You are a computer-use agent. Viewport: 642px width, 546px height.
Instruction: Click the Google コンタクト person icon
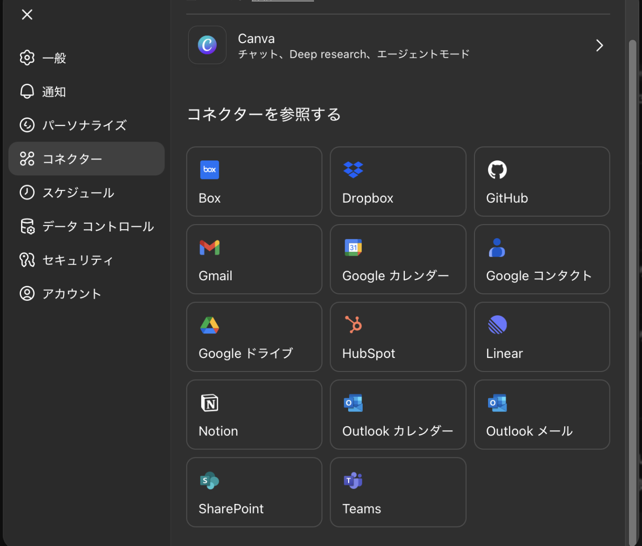pos(497,248)
